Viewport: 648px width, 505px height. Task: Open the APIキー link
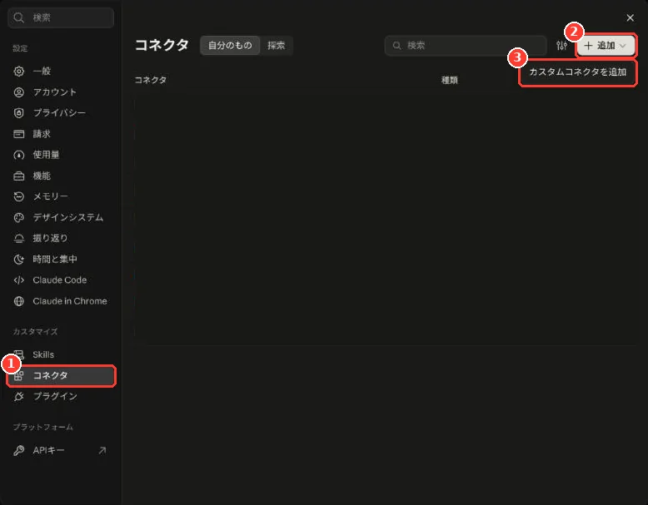point(61,450)
